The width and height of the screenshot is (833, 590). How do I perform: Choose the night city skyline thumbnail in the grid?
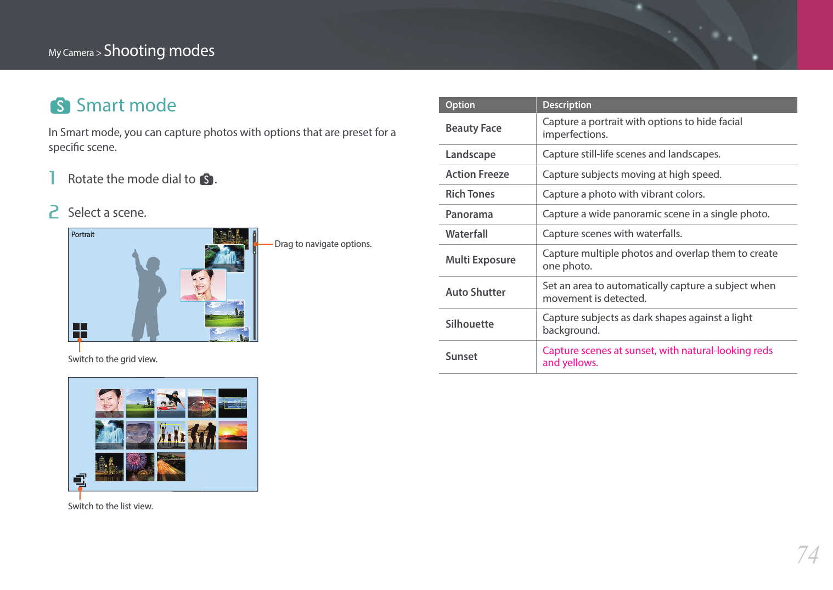click(x=109, y=467)
